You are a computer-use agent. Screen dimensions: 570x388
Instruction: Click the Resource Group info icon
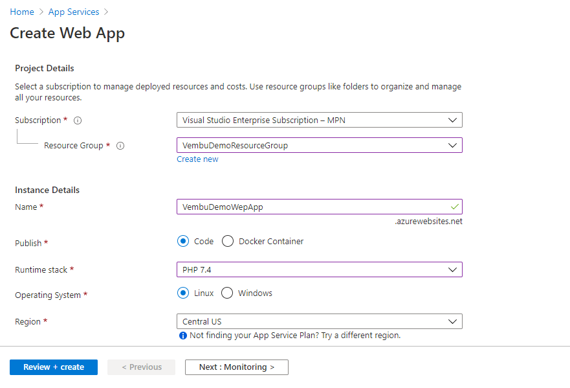point(120,146)
